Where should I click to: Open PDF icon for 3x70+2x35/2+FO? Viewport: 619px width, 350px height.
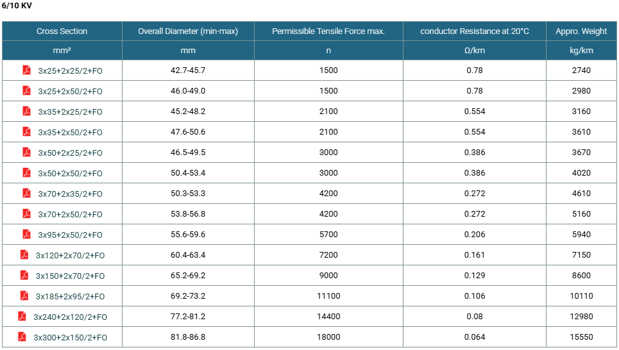26,194
